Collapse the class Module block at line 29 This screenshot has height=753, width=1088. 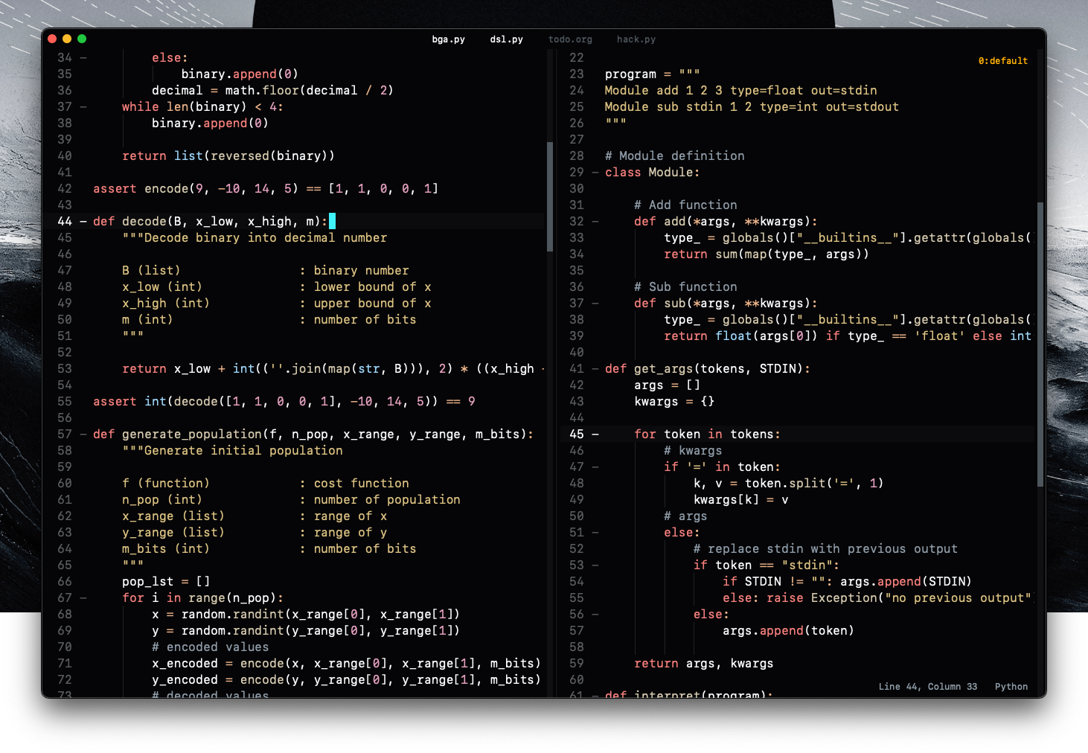coord(595,173)
